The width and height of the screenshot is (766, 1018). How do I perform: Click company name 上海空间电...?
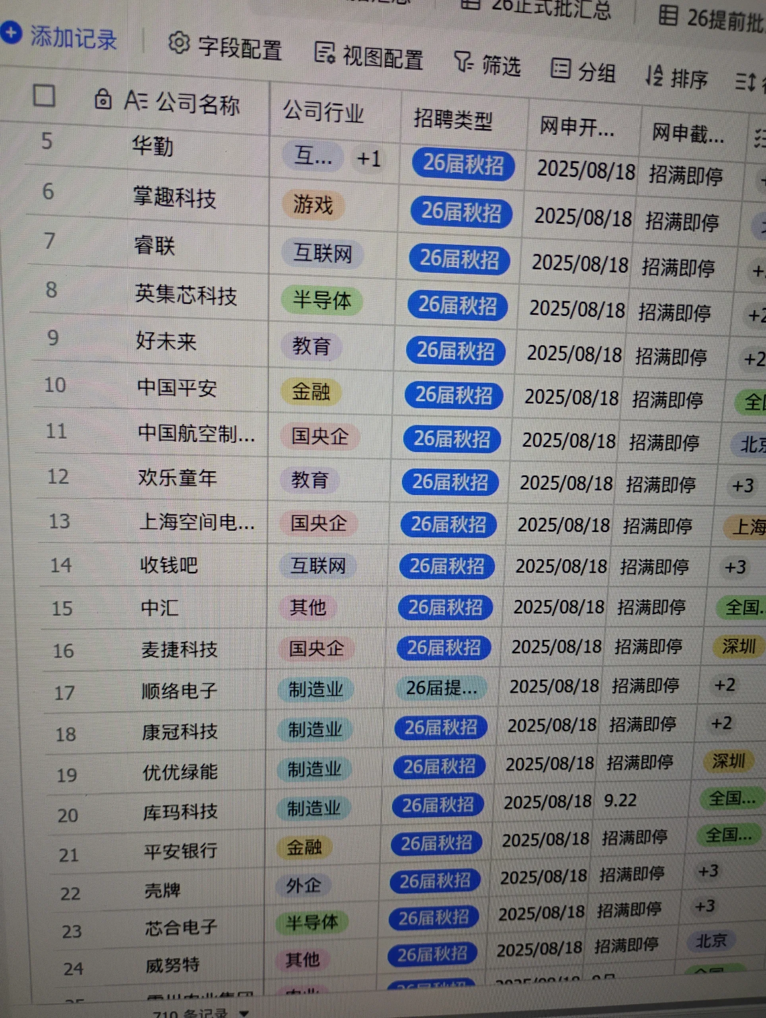[197, 523]
